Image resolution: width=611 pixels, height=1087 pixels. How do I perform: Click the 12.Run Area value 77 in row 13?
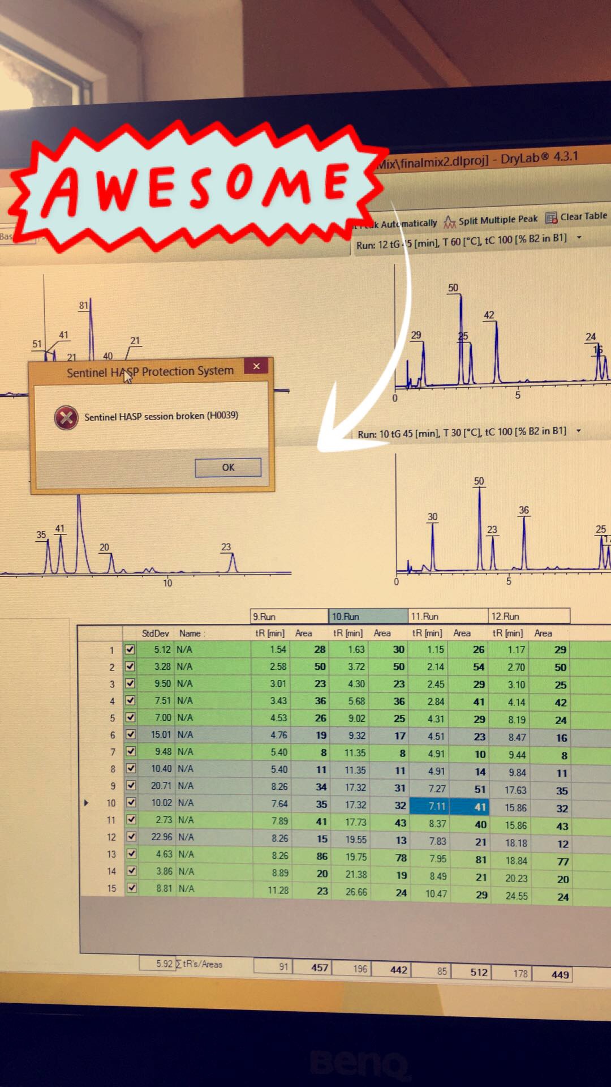click(563, 861)
